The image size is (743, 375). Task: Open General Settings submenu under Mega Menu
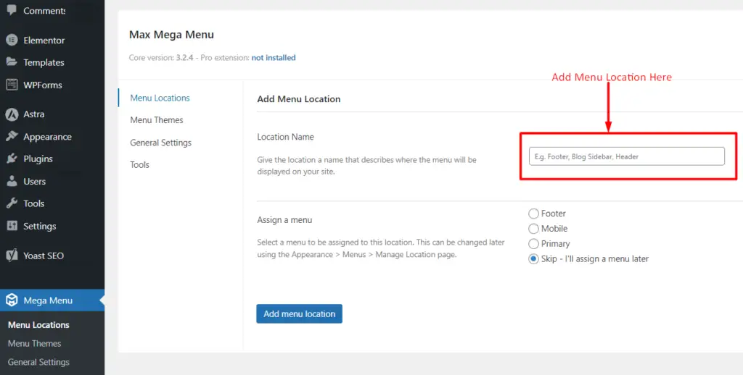(39, 362)
